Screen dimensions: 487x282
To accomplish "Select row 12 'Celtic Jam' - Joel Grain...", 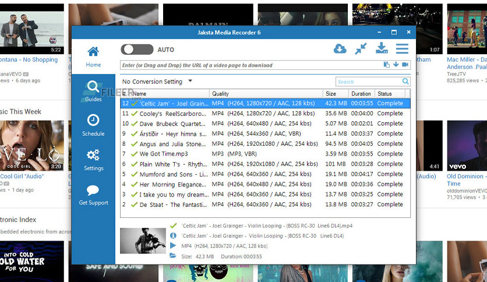I will [x=265, y=104].
